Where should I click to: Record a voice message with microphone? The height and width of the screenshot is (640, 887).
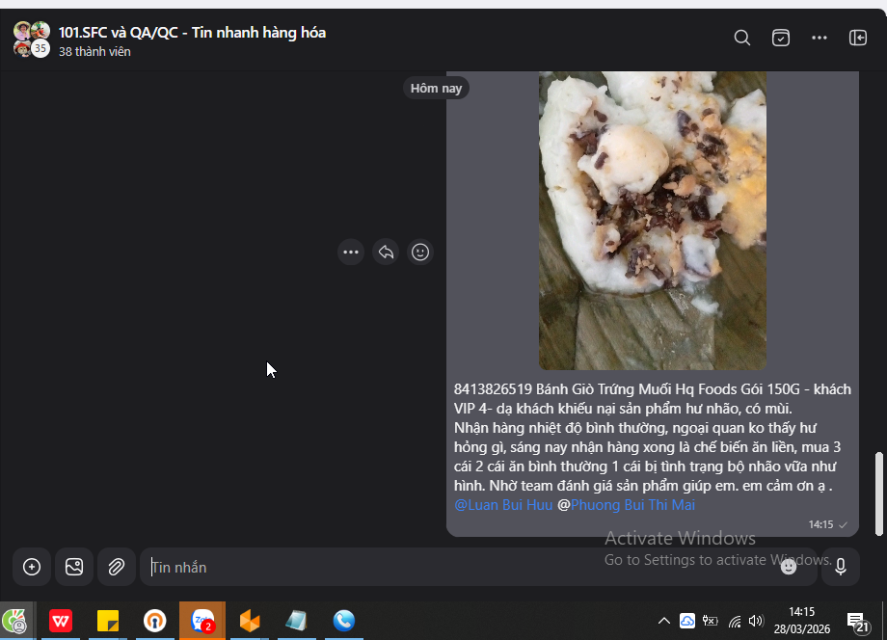[841, 567]
